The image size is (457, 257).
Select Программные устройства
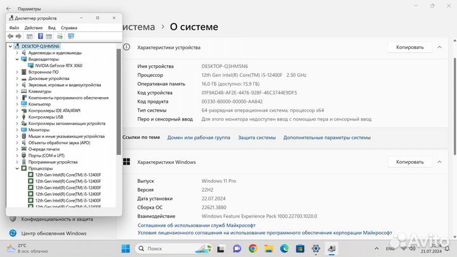pyautogui.click(x=53, y=162)
